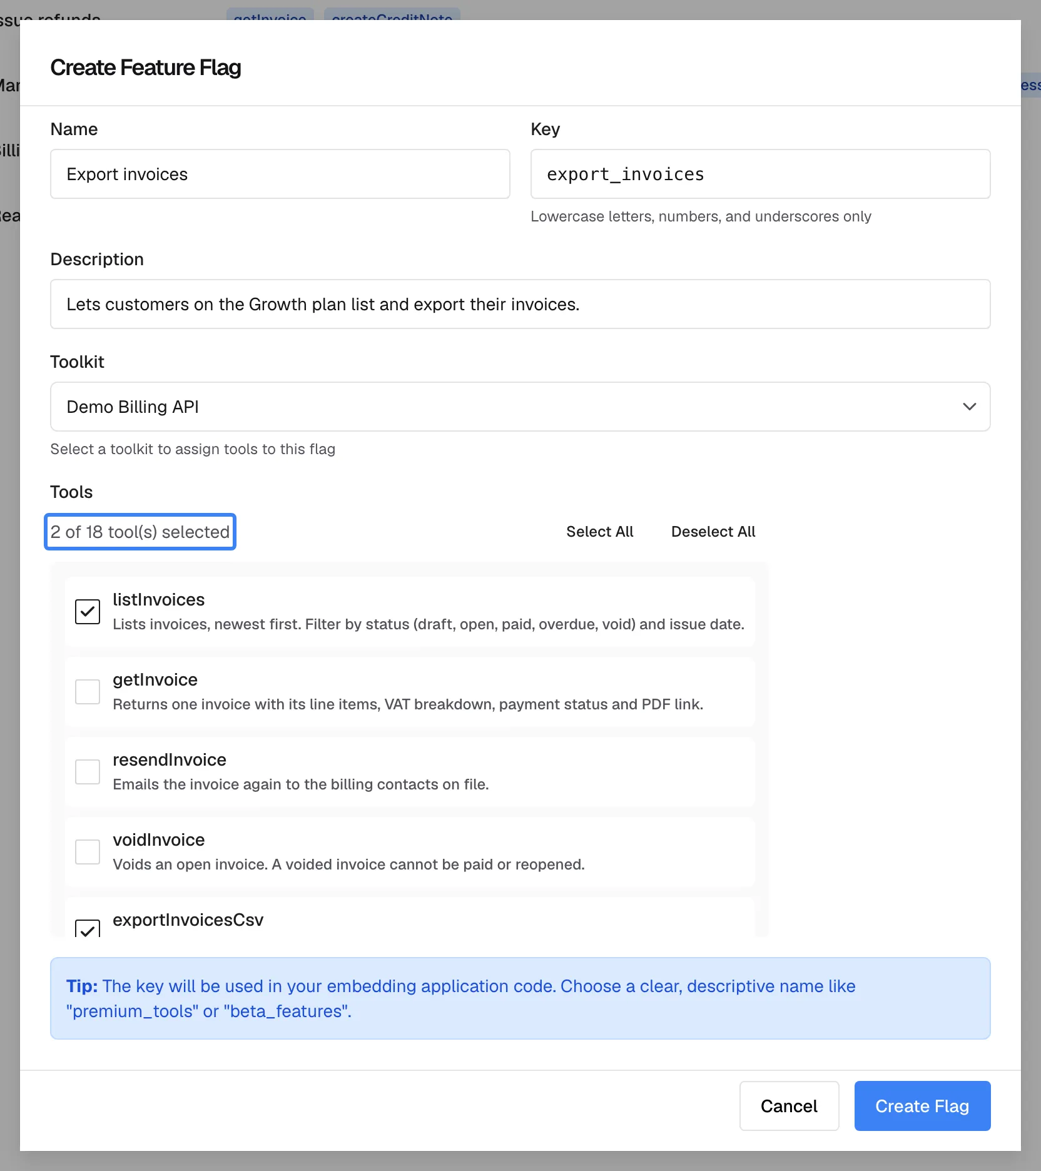This screenshot has height=1171, width=1041.
Task: Uncheck the exportInvoicesCsv checkbox
Action: click(88, 928)
